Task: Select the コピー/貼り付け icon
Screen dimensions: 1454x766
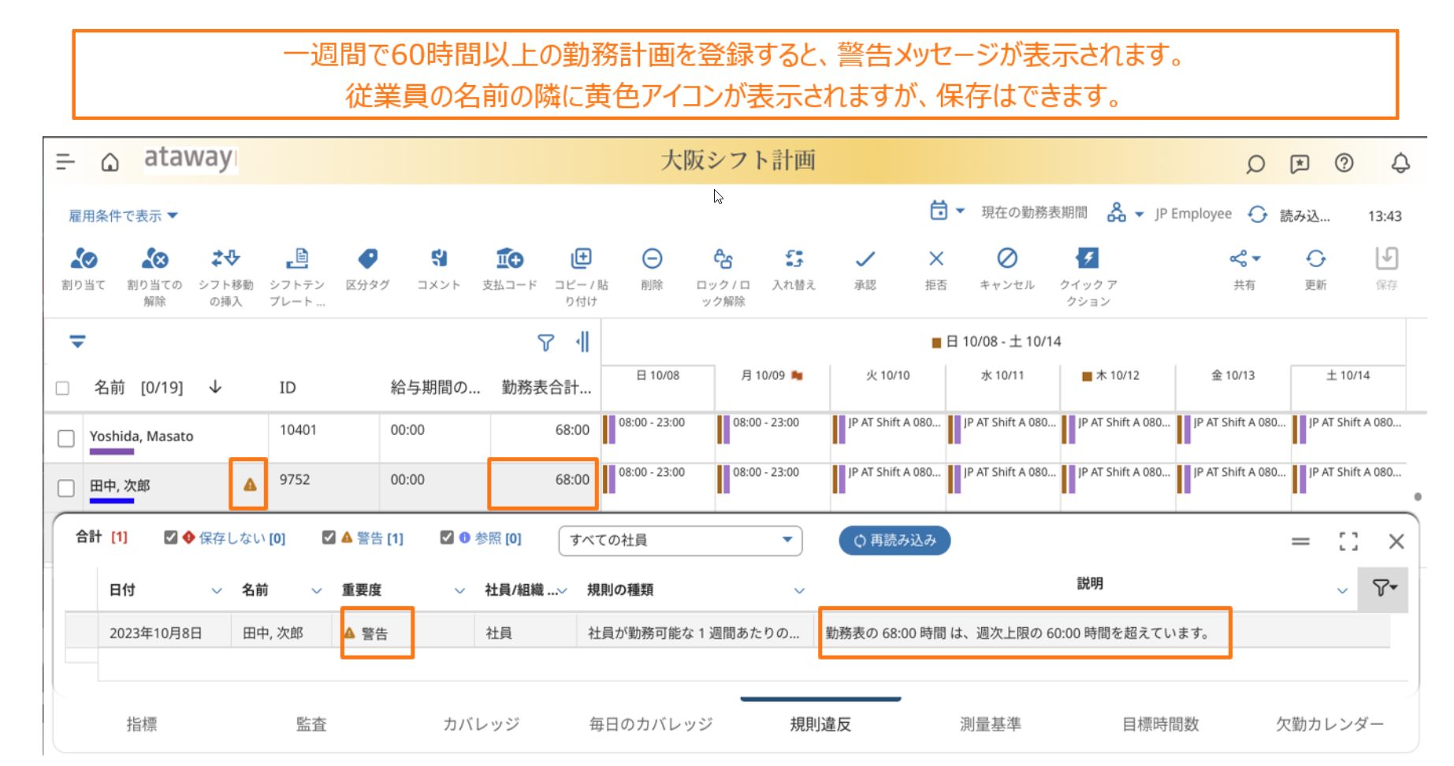Action: [x=581, y=259]
